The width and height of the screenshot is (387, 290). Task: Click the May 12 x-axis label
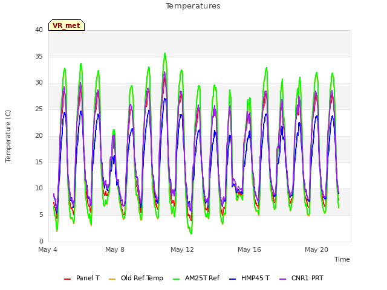tap(182, 250)
